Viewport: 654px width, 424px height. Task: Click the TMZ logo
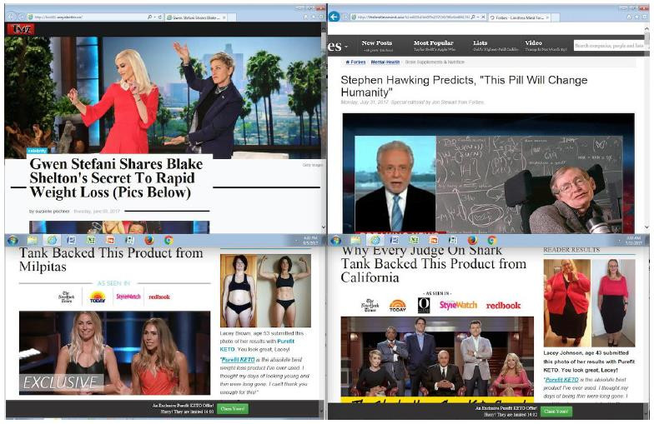pyautogui.click(x=21, y=28)
